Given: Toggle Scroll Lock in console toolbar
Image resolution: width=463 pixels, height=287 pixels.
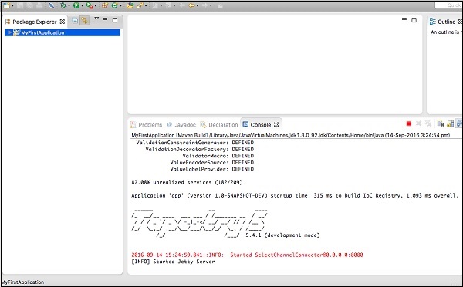Looking at the screenshot, I should [450, 123].
